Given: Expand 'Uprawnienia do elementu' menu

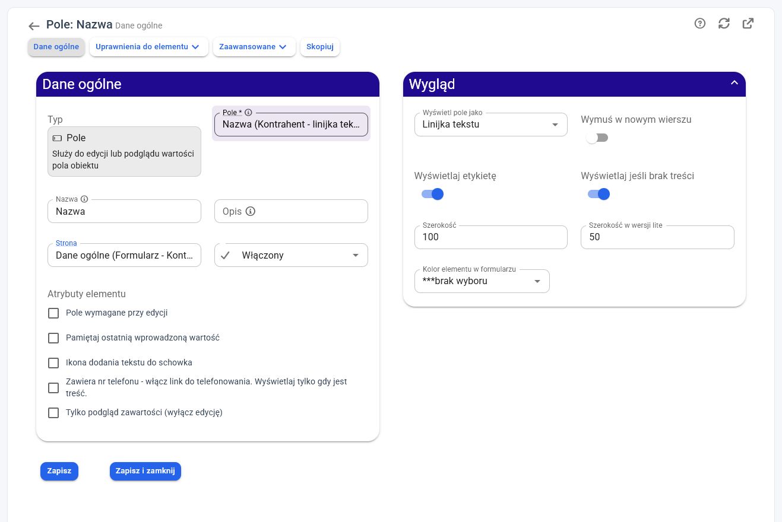Looking at the screenshot, I should (148, 47).
